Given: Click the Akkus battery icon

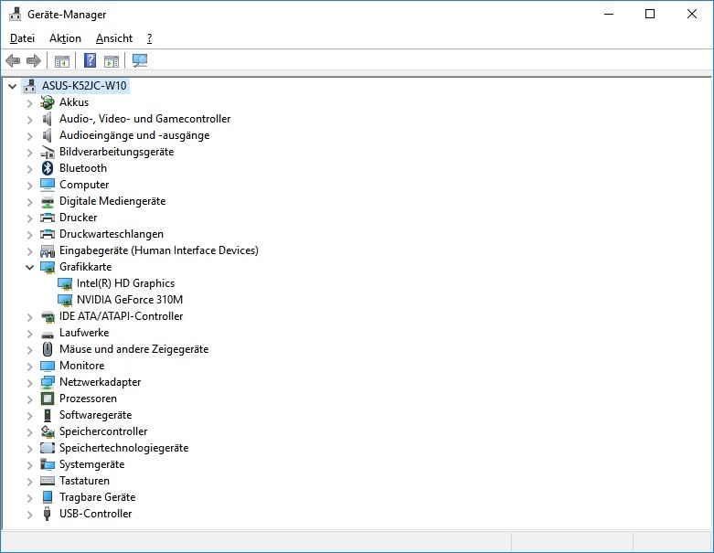Looking at the screenshot, I should click(48, 102).
